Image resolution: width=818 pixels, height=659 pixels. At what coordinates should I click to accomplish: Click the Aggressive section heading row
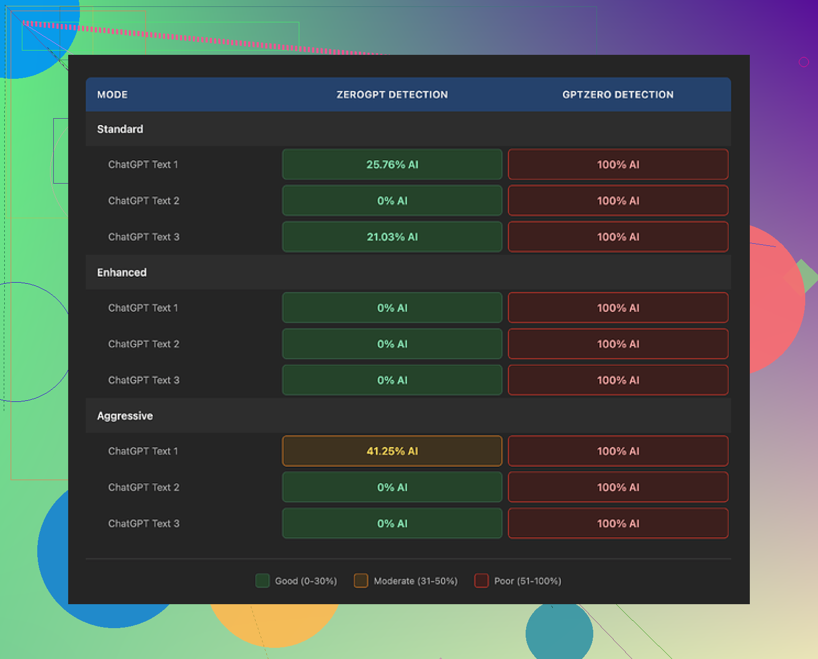point(125,416)
